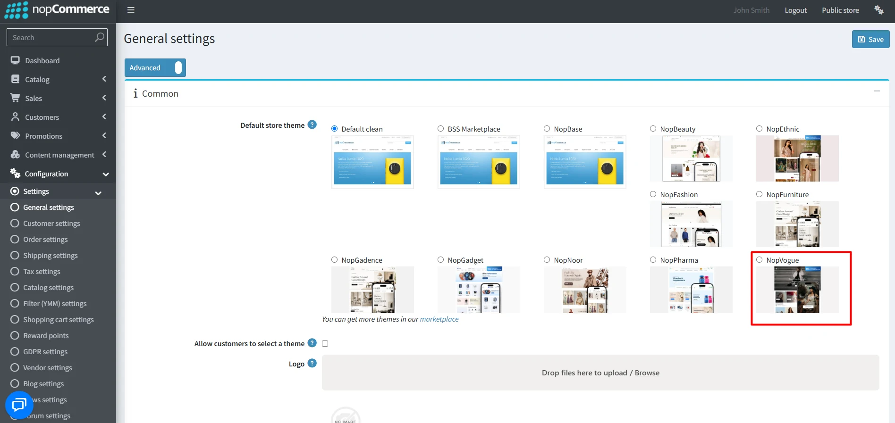This screenshot has width=895, height=423.
Task: Click help icon beside Allow customers theme
Action: 312,343
